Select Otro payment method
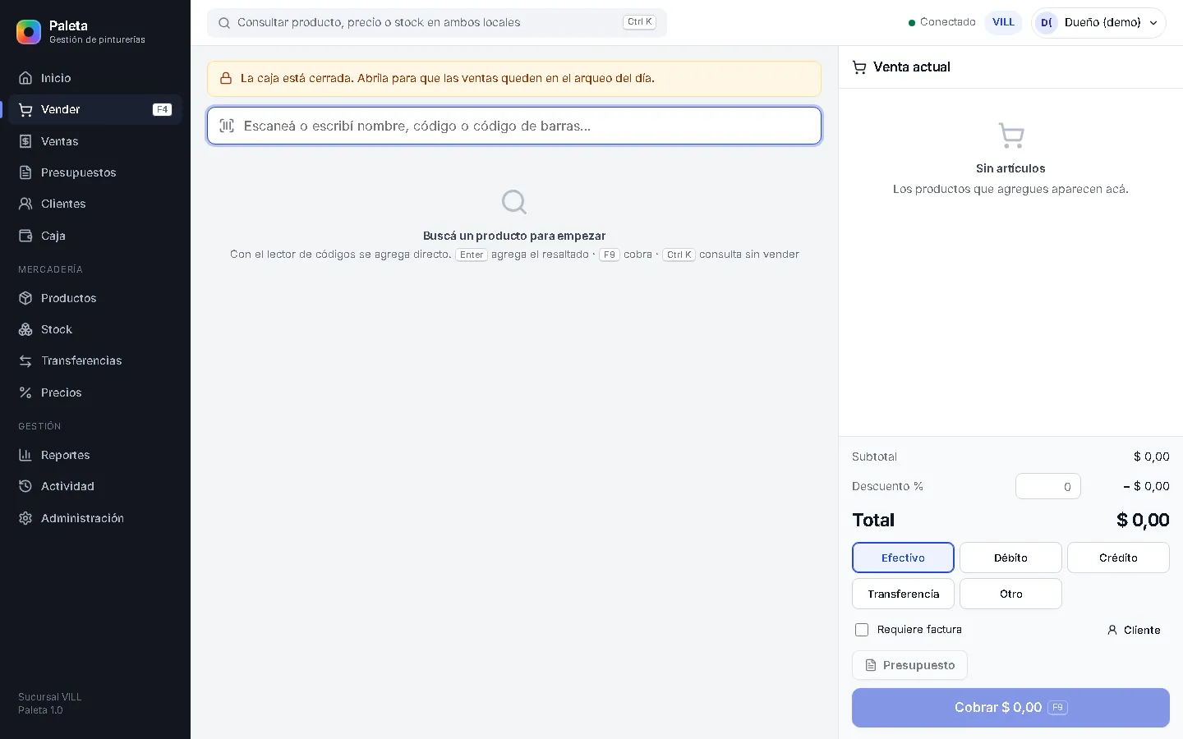The image size is (1183, 739). tap(1010, 594)
